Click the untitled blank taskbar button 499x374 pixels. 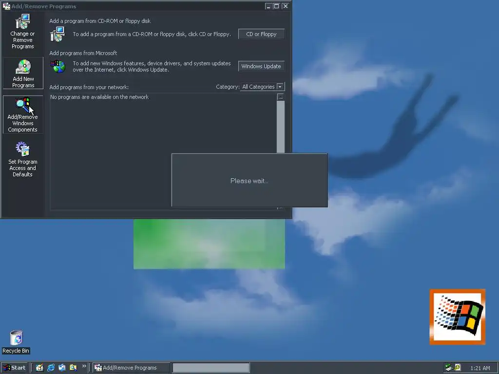(211, 368)
